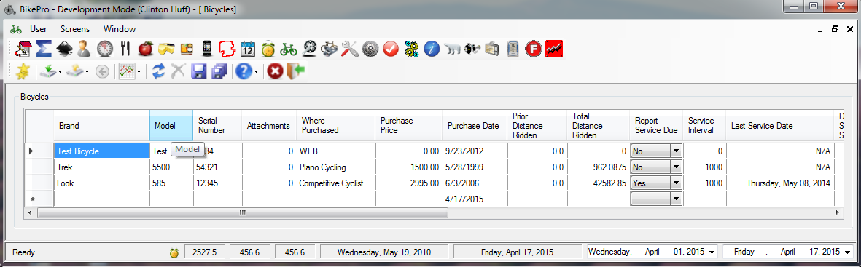Image resolution: width=861 pixels, height=267 pixels.
Task: Click the horizontal scrollbar thumb in grid
Action: point(242,212)
